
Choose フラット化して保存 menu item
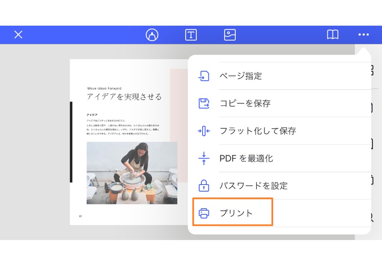tap(280, 131)
